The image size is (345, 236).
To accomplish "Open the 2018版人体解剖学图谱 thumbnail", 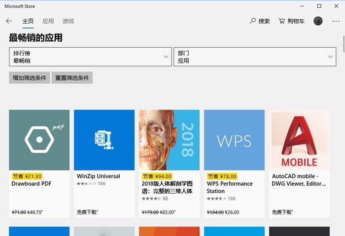I will [x=169, y=140].
